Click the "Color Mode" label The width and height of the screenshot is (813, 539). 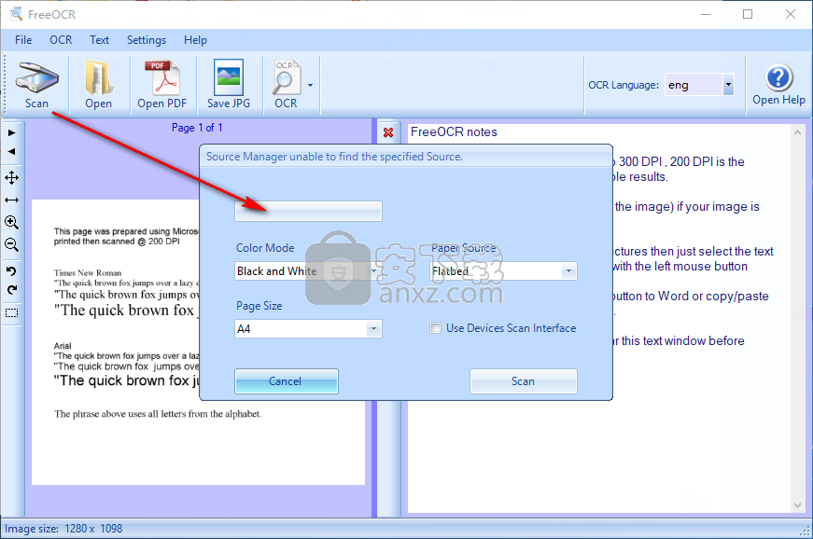tap(265, 248)
